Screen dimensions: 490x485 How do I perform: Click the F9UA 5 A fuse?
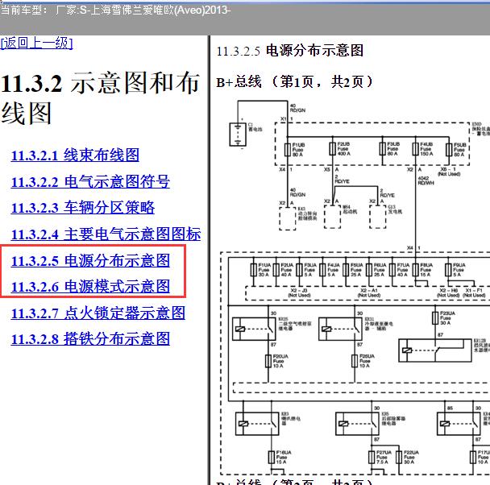click(x=448, y=270)
